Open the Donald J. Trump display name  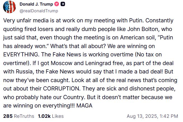coord(36,4)
